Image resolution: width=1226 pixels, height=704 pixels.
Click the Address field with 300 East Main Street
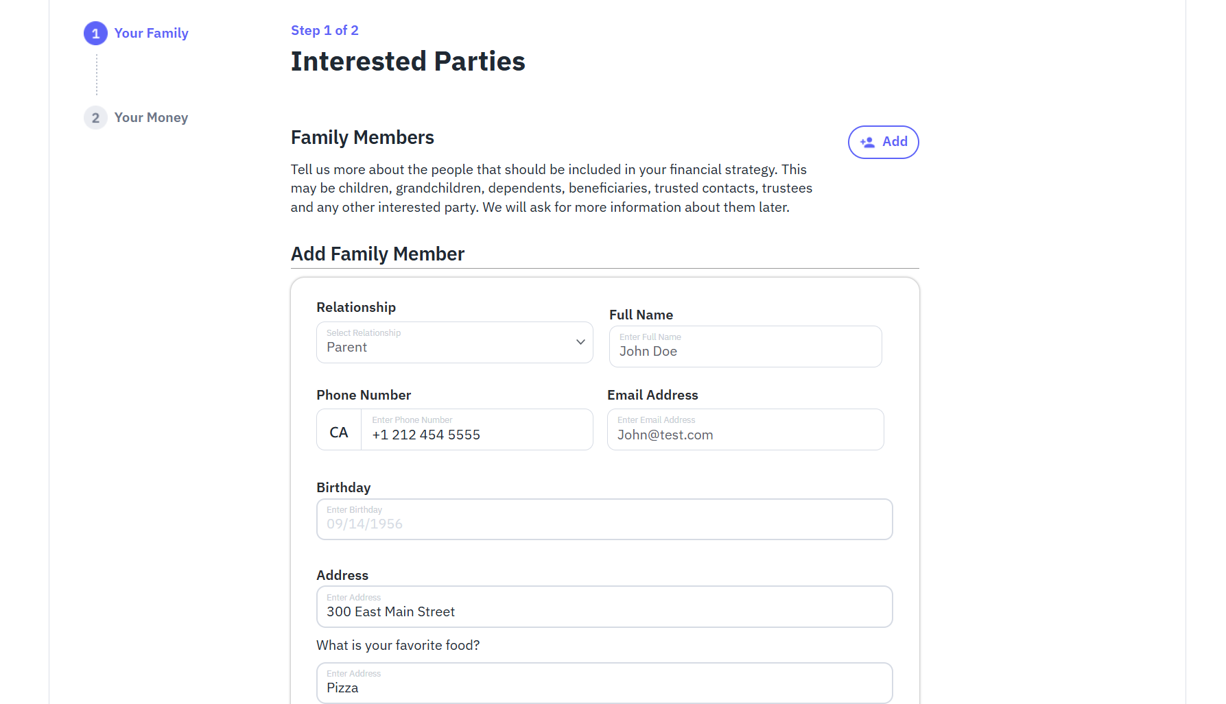coord(604,607)
